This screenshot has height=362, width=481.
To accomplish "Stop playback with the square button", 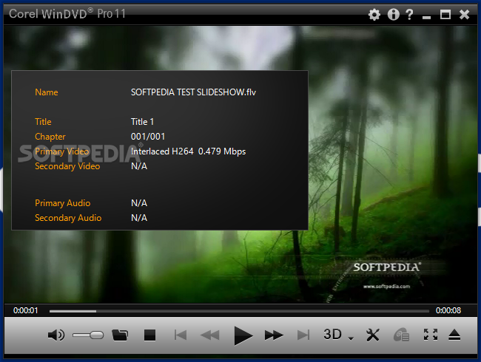I will (x=149, y=335).
